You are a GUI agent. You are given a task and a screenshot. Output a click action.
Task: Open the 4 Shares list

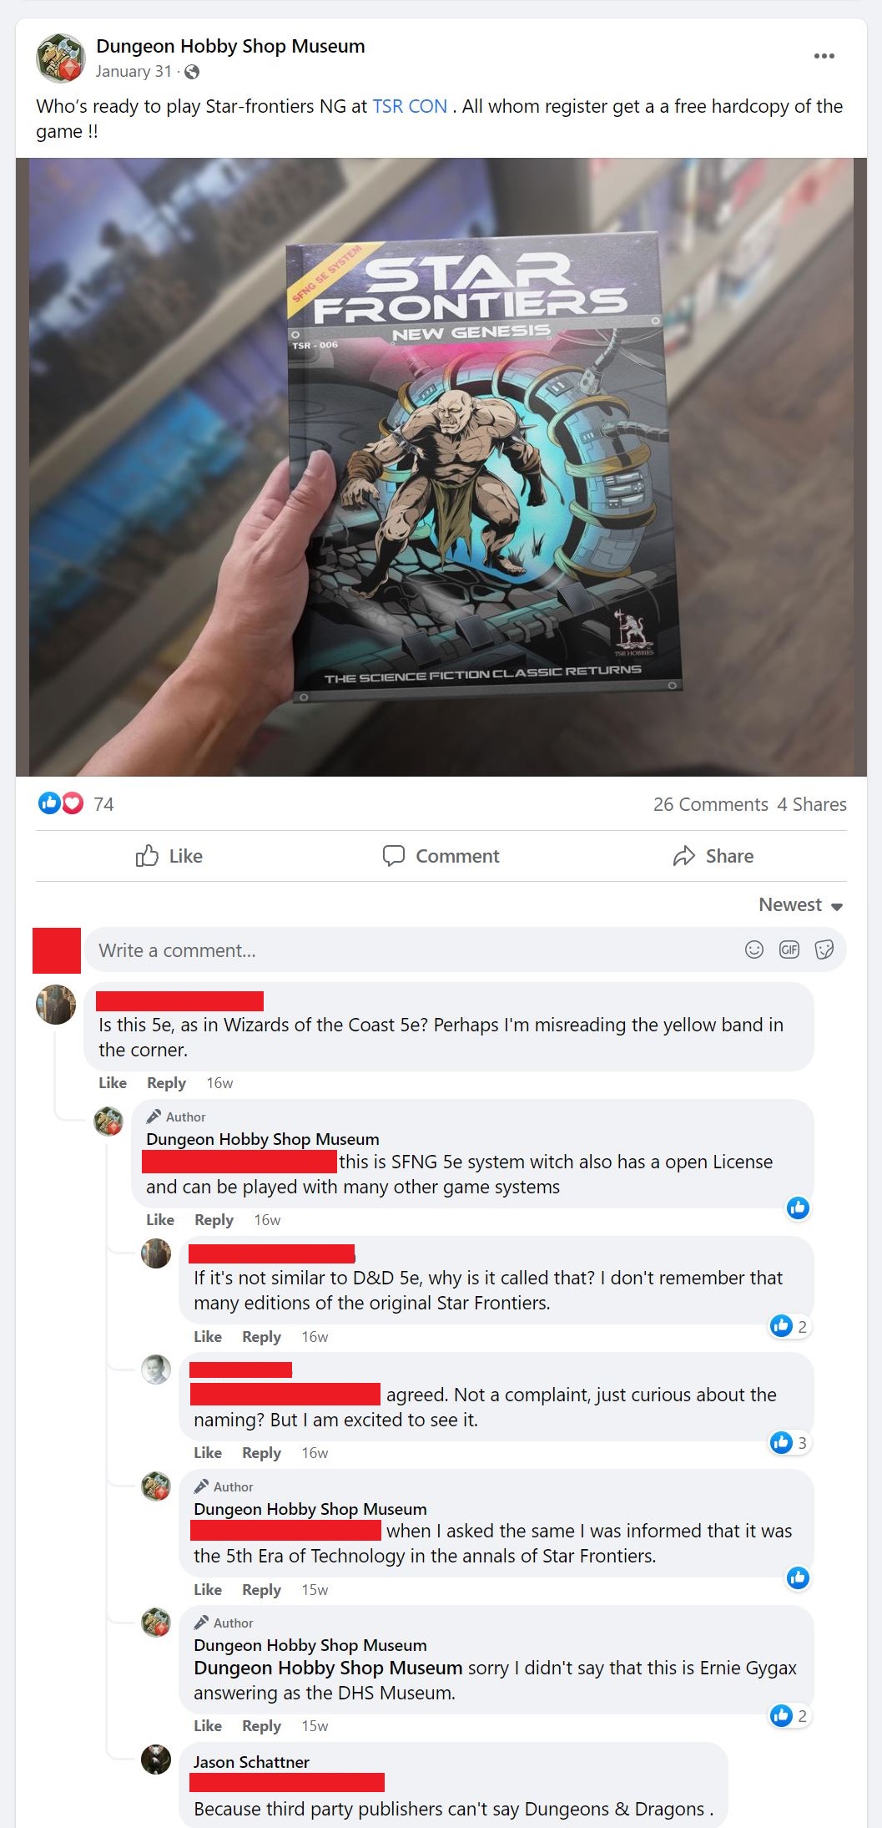click(812, 804)
